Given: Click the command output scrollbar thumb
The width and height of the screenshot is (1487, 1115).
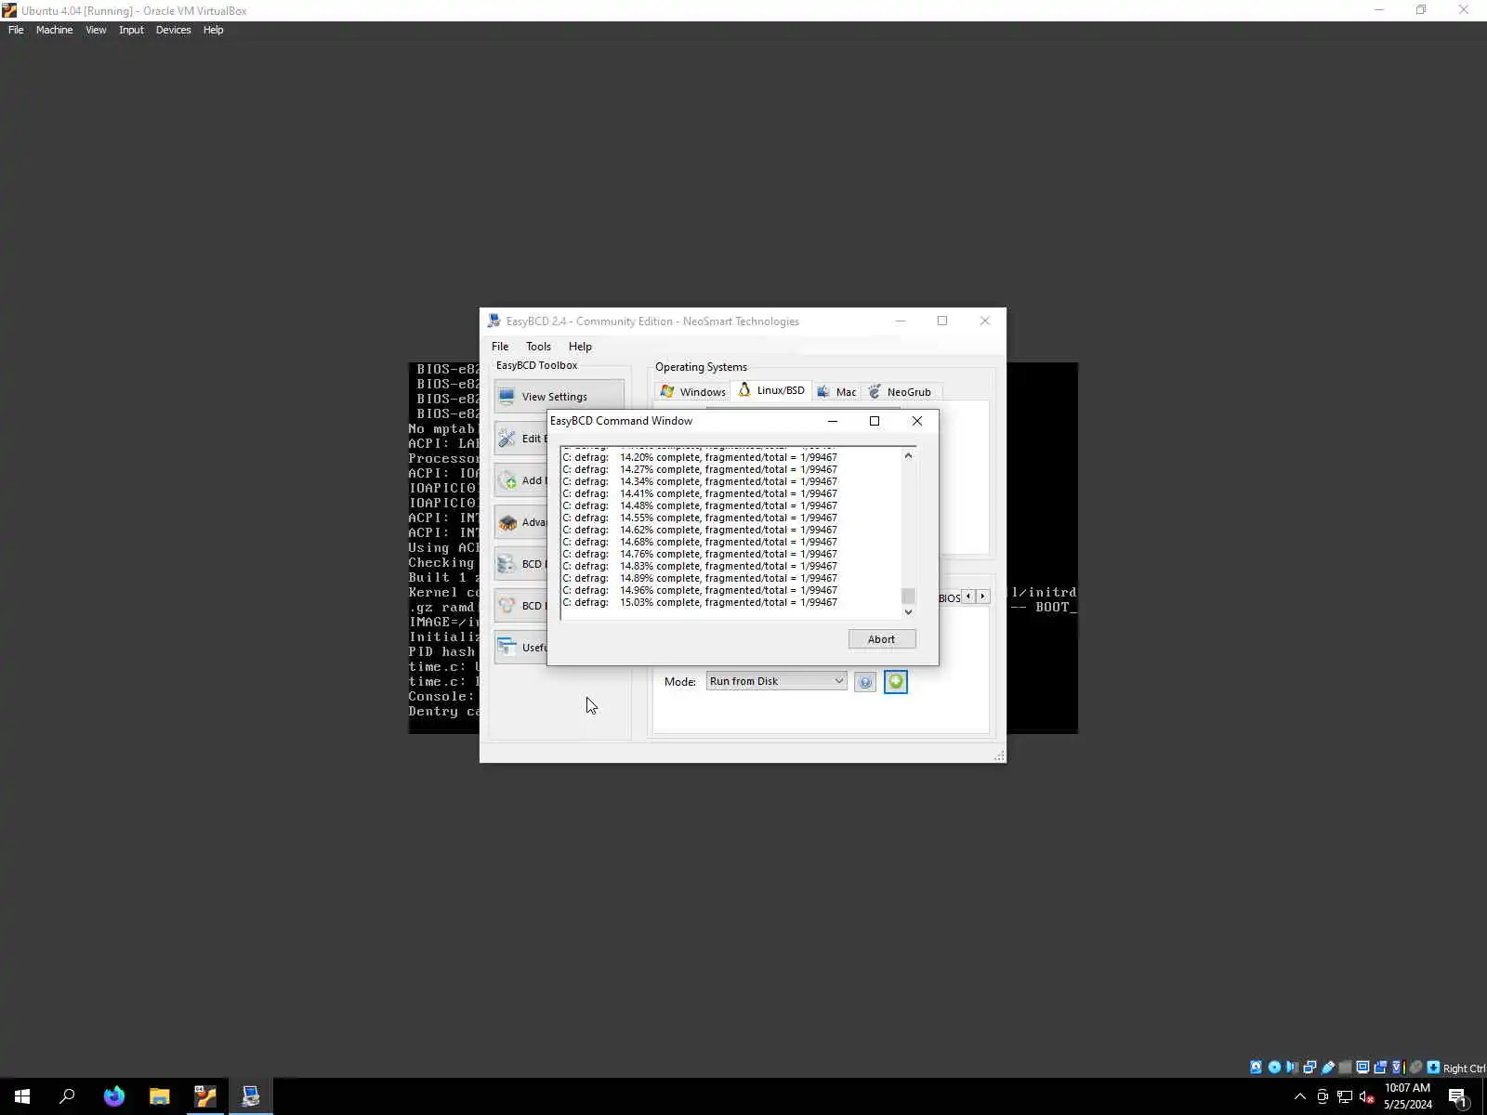Looking at the screenshot, I should tap(908, 596).
